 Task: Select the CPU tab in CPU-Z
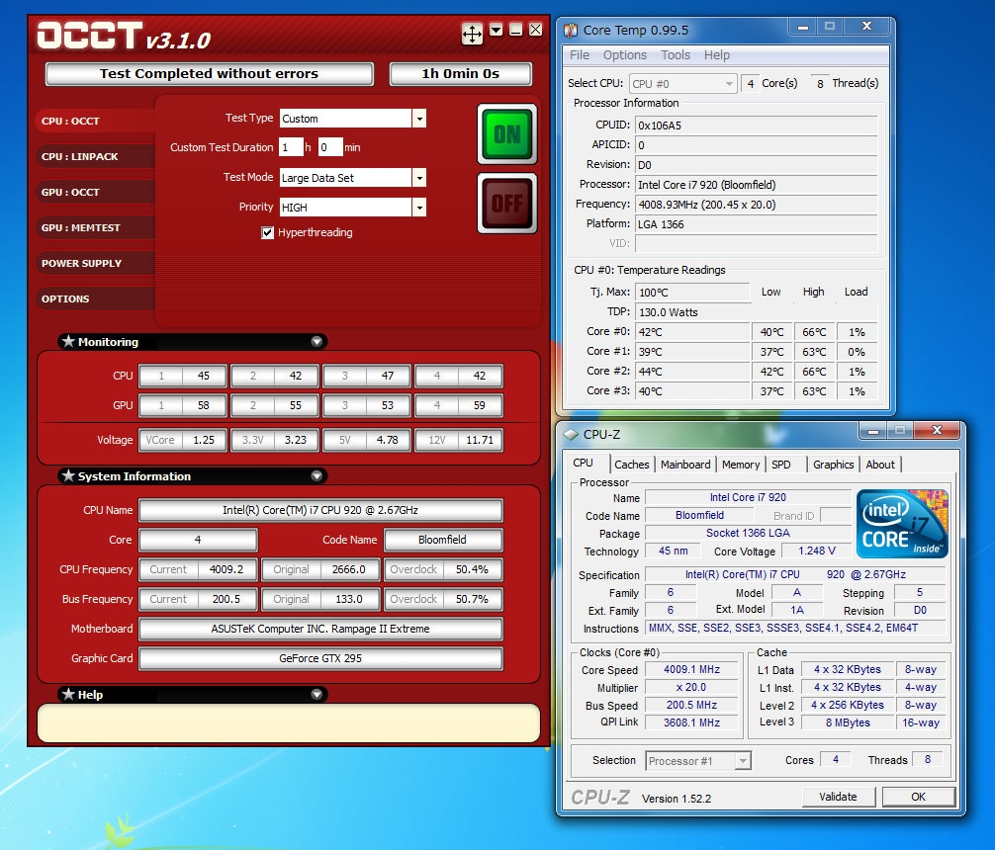(x=584, y=464)
